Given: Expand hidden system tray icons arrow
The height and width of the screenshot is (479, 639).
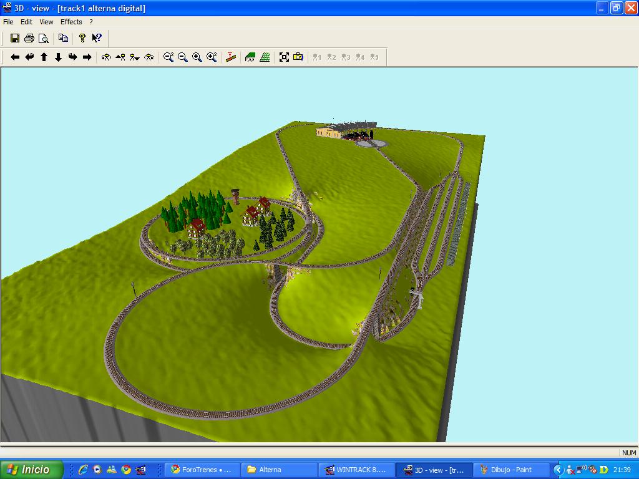Looking at the screenshot, I should (558, 470).
